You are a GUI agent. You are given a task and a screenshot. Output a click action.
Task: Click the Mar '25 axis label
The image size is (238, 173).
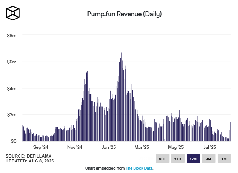click(142, 147)
